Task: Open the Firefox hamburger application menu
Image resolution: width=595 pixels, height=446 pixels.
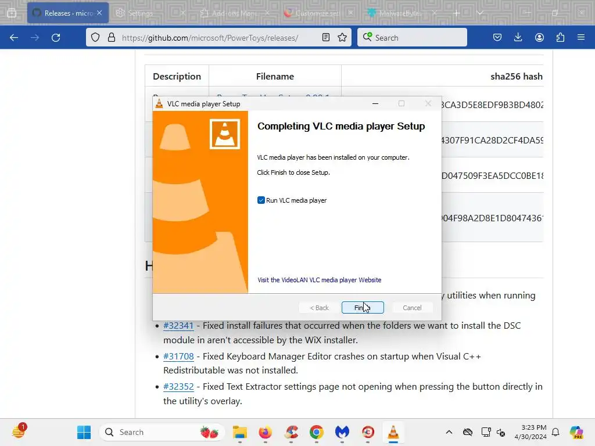Action: tap(581, 38)
